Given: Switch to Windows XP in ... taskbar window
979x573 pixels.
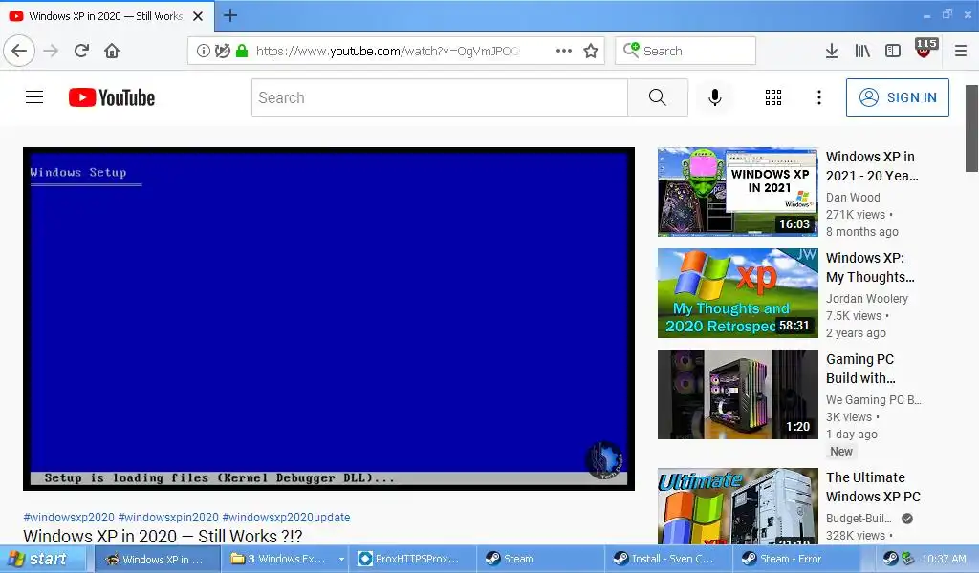Looking at the screenshot, I should point(158,559).
